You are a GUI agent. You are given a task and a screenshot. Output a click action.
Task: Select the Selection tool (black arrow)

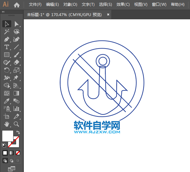tap(7, 24)
